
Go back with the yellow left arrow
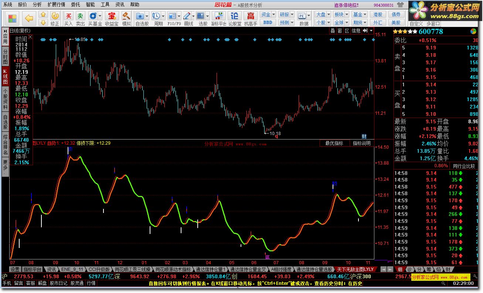(x=29, y=18)
